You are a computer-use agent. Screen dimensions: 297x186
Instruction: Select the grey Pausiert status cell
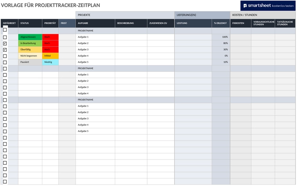[30, 62]
